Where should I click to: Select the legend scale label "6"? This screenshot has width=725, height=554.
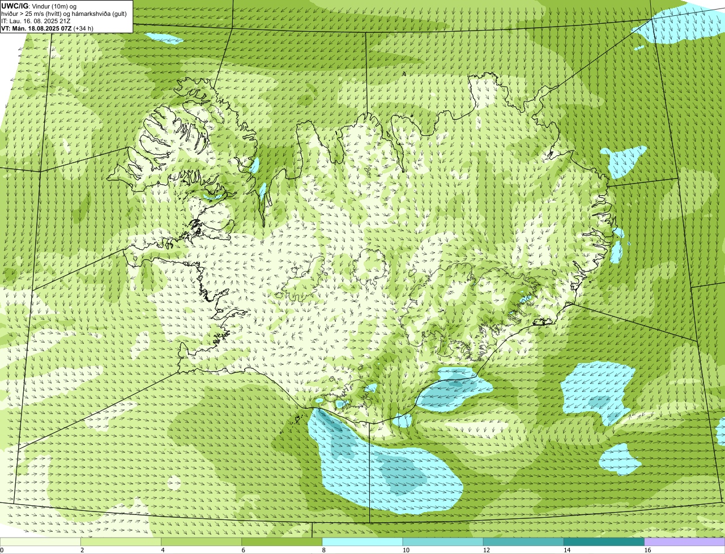point(244,550)
